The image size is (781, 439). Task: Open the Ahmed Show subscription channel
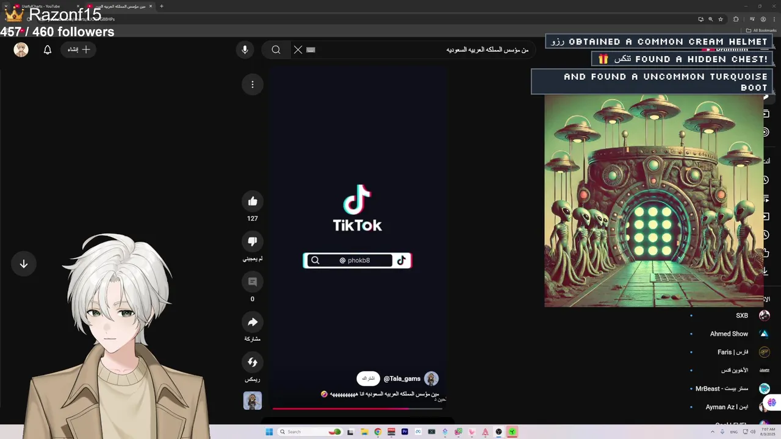click(x=729, y=334)
